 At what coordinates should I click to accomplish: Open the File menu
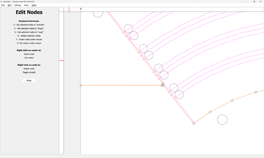[3, 5]
